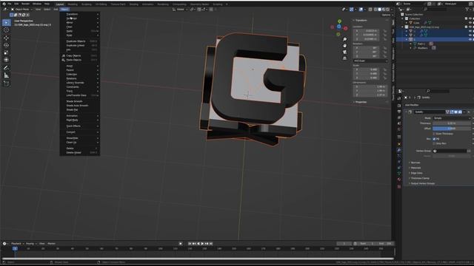Open the timeline Playback menu
This screenshot has height=266, width=474.
tap(17, 244)
